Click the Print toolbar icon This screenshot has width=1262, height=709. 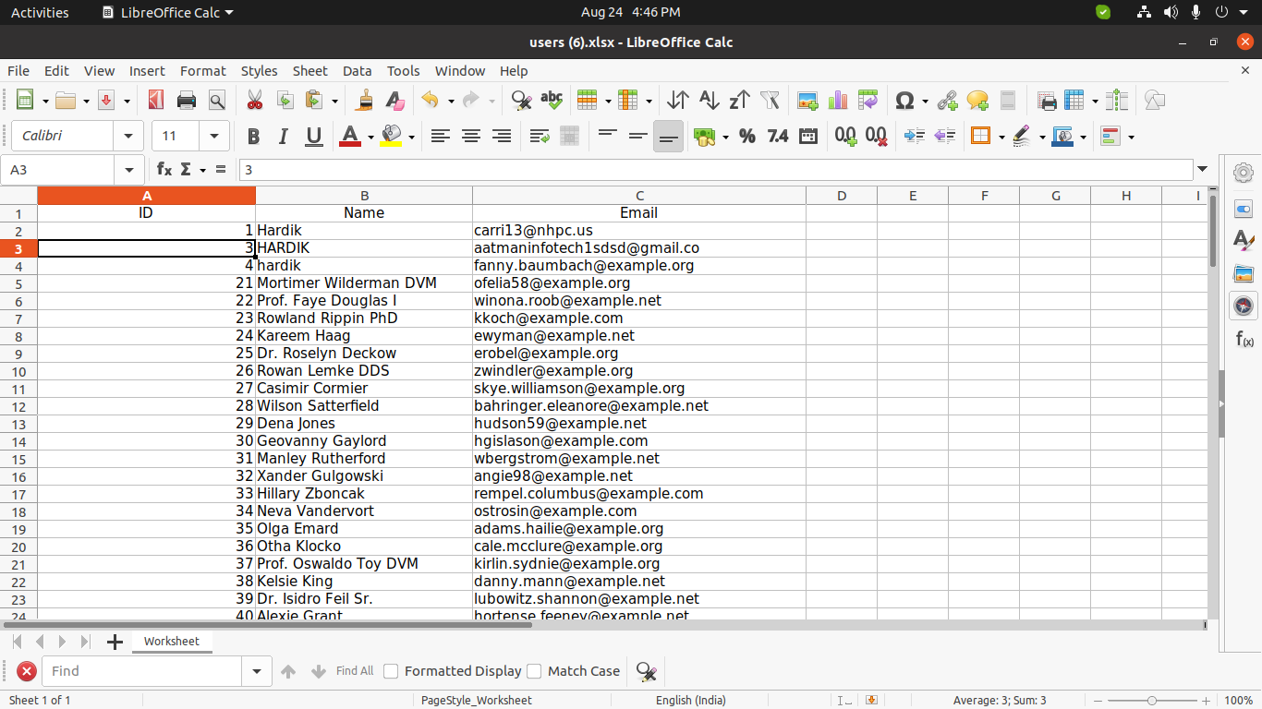pyautogui.click(x=187, y=100)
